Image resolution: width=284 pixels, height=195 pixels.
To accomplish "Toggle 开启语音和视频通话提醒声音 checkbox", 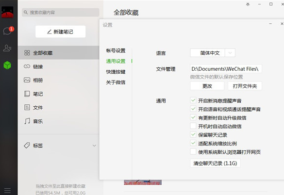I will (x=193, y=109).
